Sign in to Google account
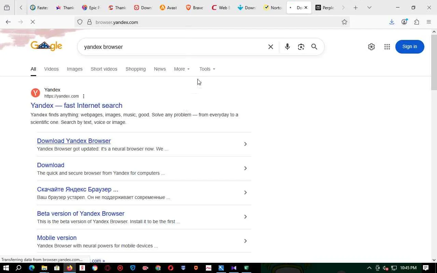This screenshot has height=273, width=437. click(410, 47)
